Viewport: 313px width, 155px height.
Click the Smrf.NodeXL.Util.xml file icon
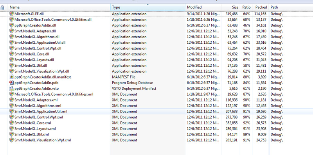(x=11, y=134)
